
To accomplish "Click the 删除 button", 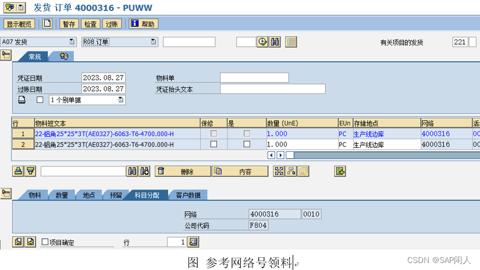I will pyautogui.click(x=183, y=172).
